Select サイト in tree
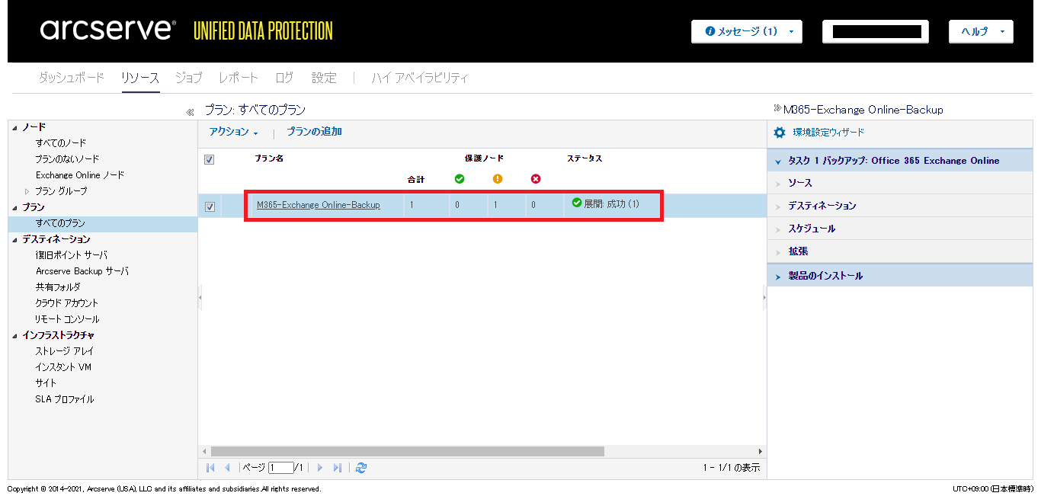Viewport: 1041px width, 496px height. tap(46, 383)
